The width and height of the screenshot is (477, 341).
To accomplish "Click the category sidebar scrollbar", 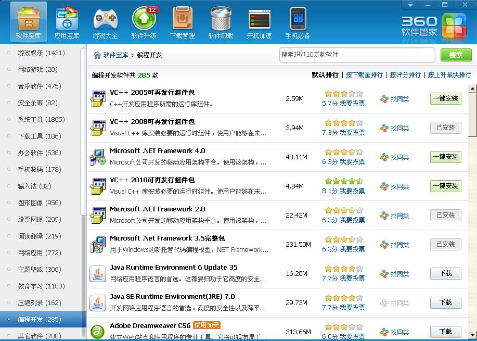I will (83, 131).
